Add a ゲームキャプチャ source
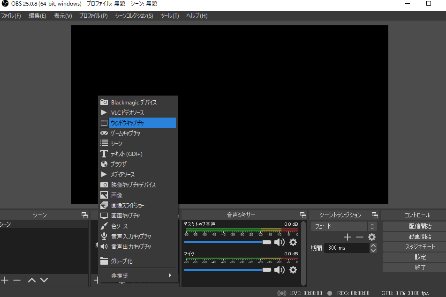The image size is (446, 297). [x=138, y=133]
